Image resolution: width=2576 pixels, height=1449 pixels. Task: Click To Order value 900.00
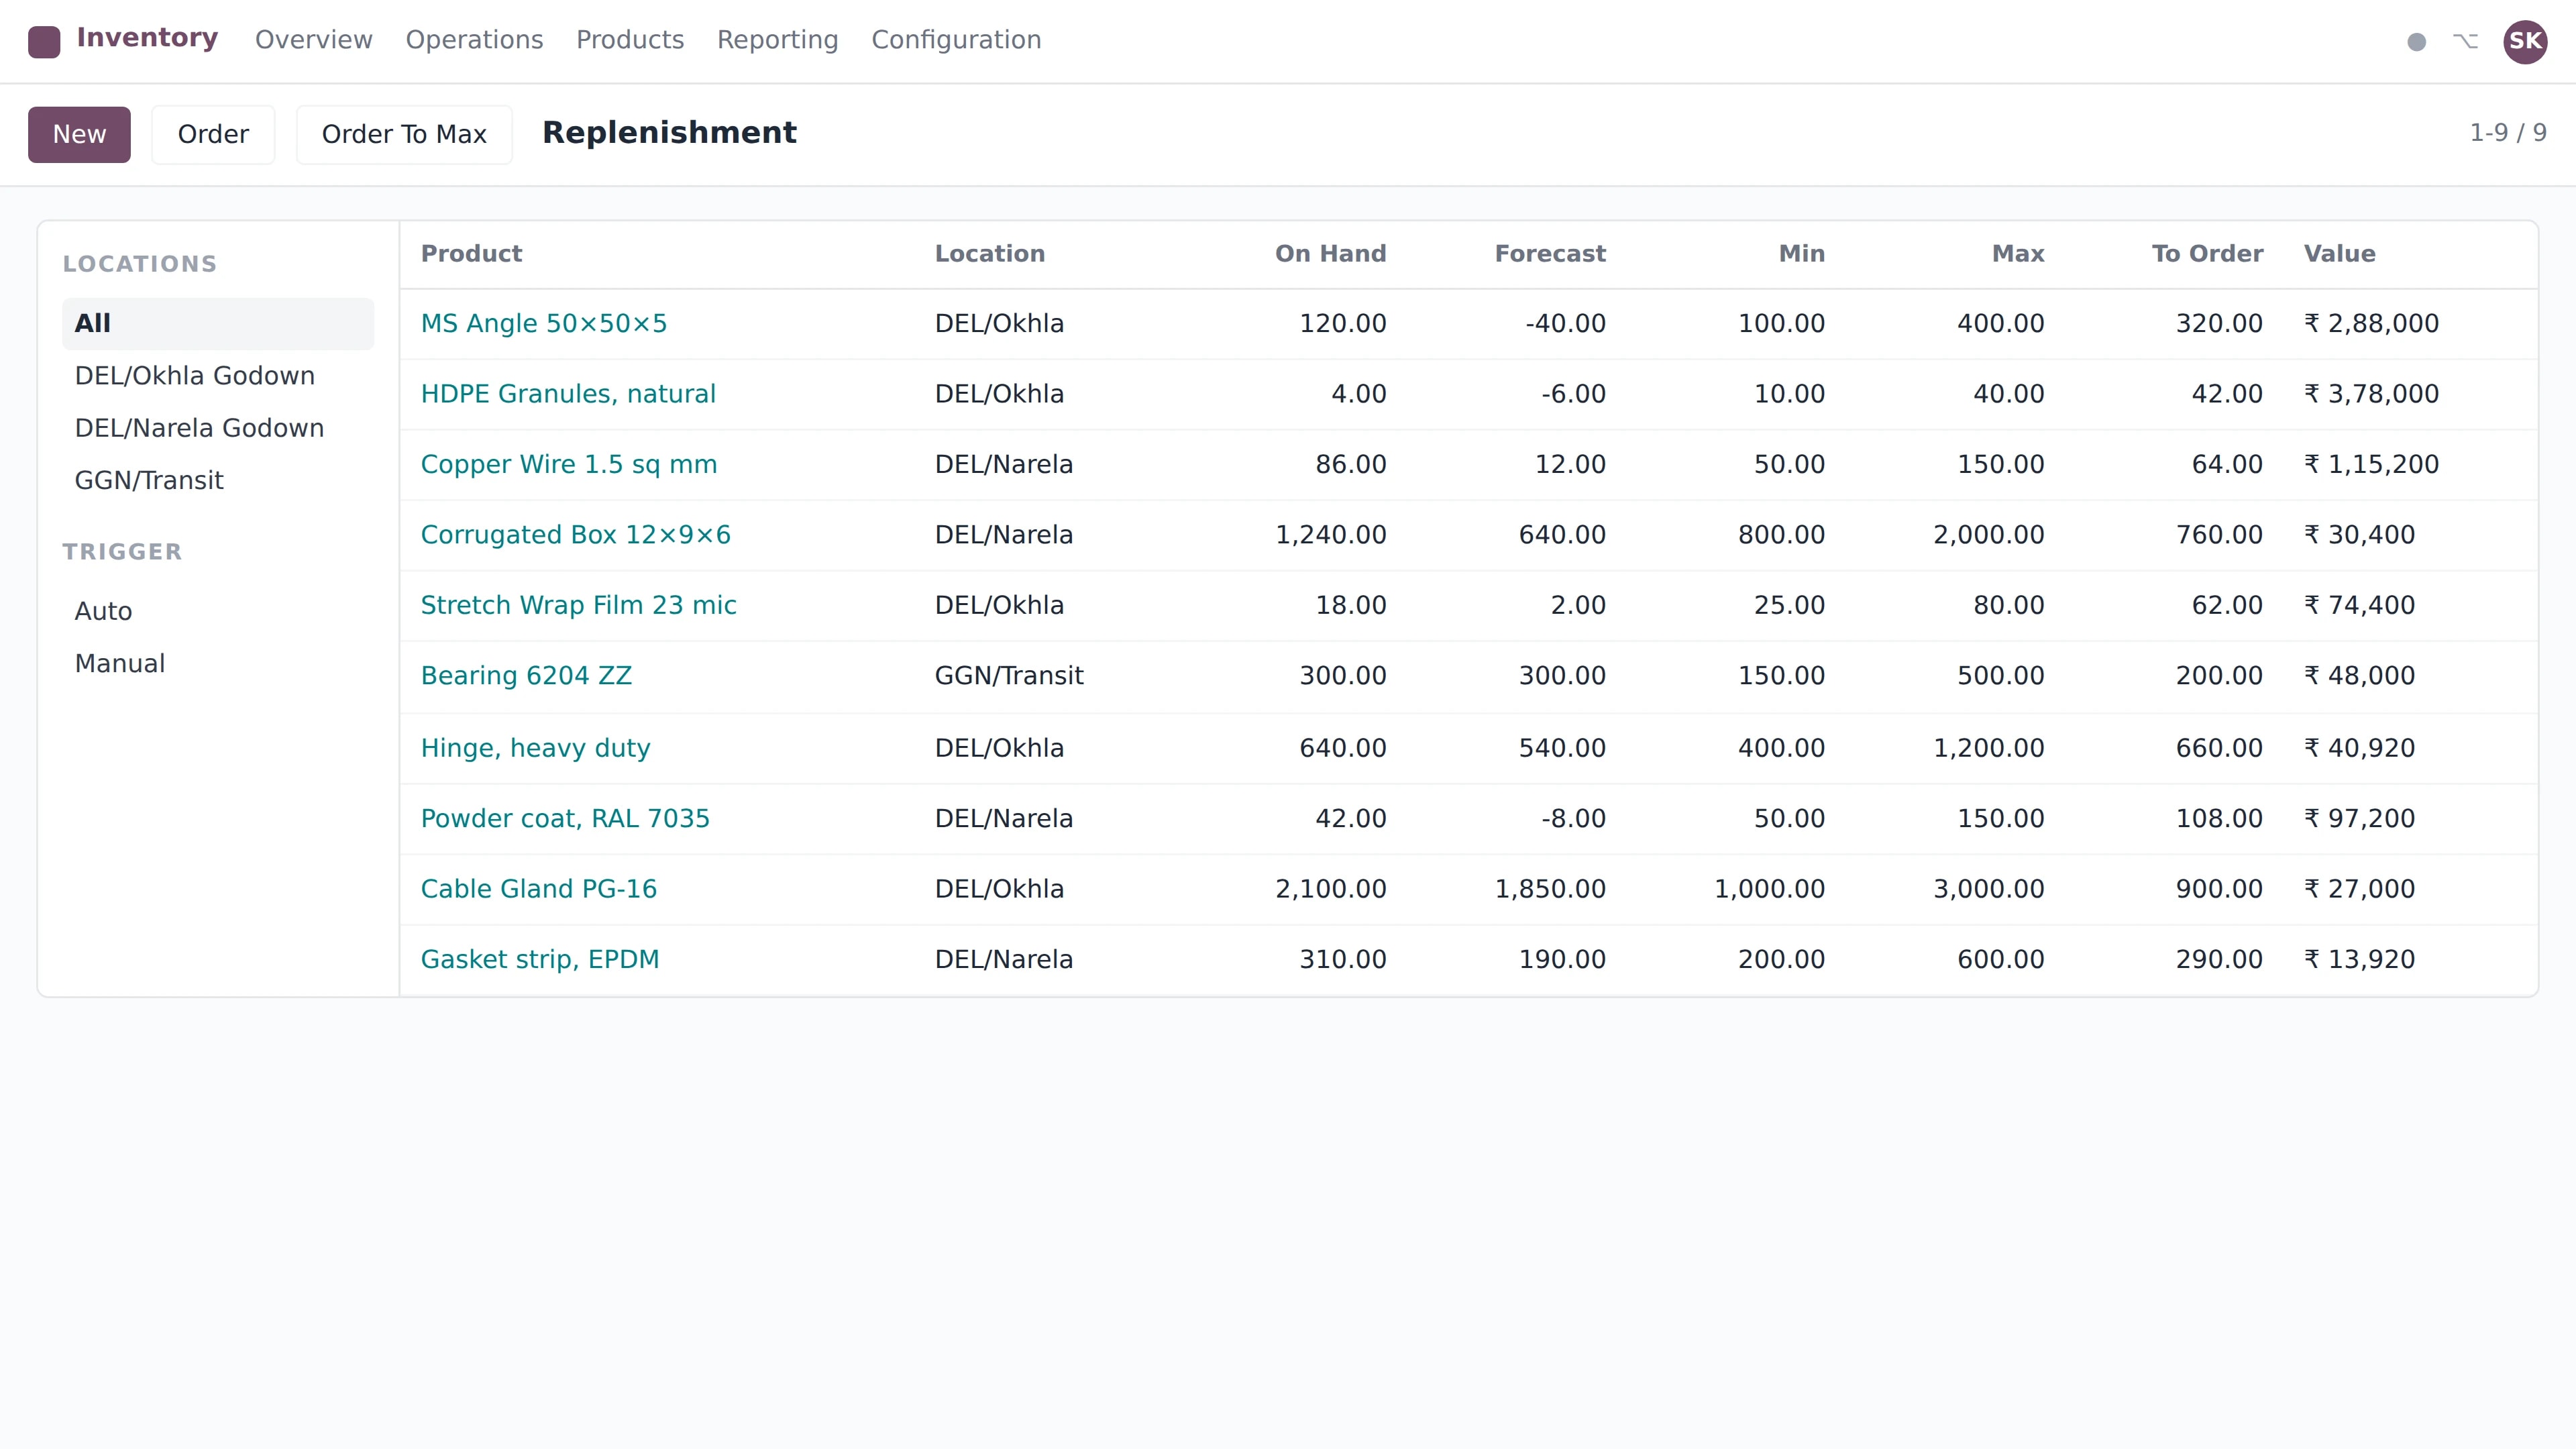[x=2219, y=889]
